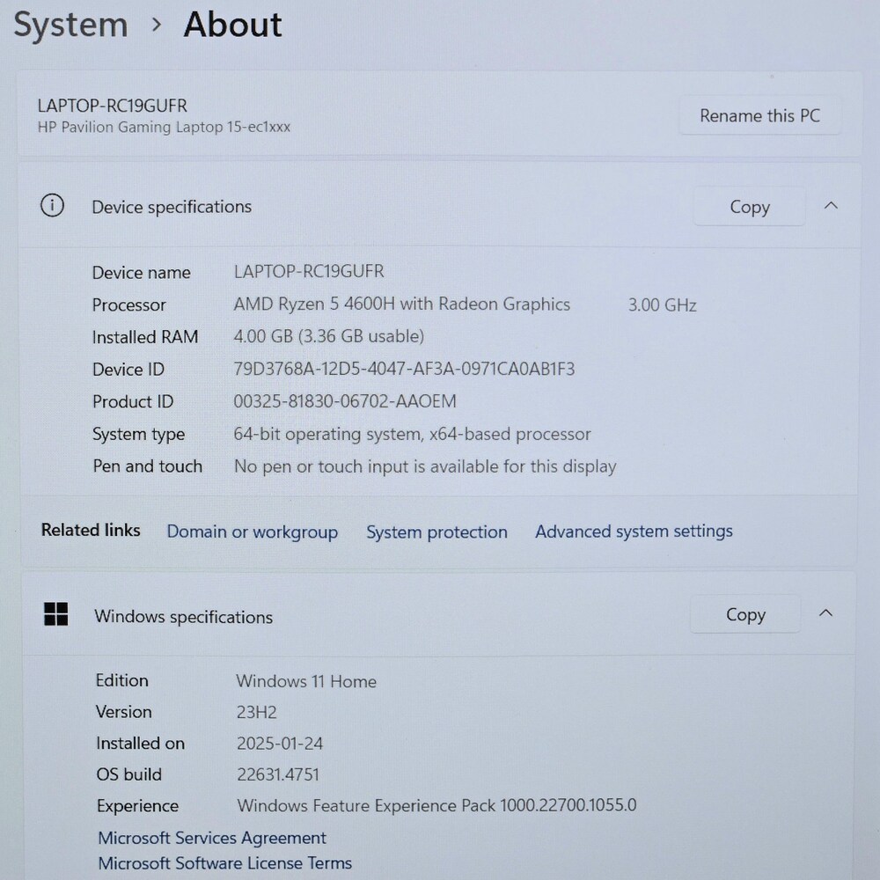
Task: Click HP Pavilion Gaming Laptop 15-ec1xxx model text
Action: point(164,128)
